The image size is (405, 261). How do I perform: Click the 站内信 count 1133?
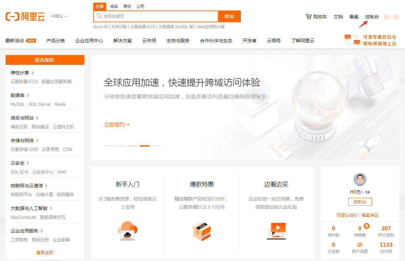[386, 245]
